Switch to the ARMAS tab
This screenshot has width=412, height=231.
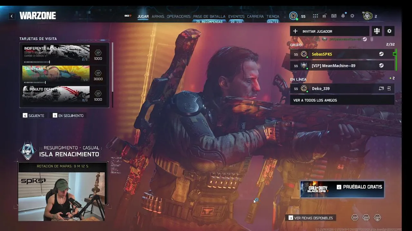[x=158, y=16]
